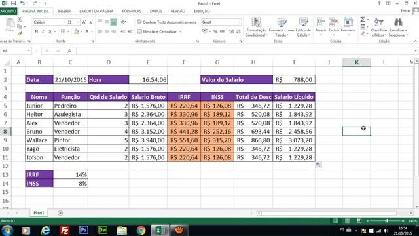The width and height of the screenshot is (419, 236).
Task: Apply font color using the A icon
Action: point(87,31)
